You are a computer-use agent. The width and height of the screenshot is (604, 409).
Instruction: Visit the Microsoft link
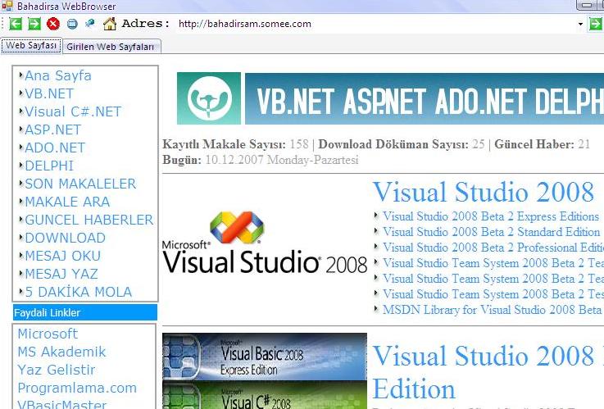(x=48, y=334)
